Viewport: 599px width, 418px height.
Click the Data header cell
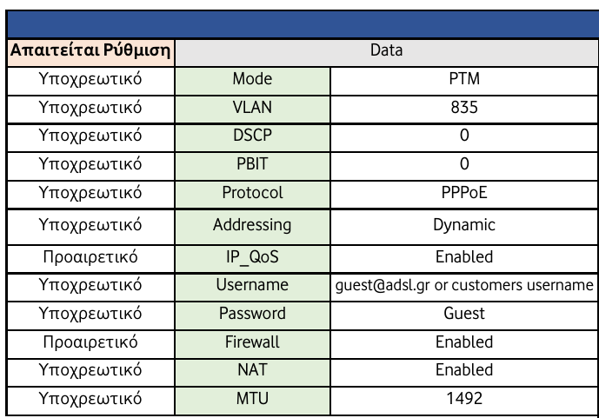(x=385, y=52)
